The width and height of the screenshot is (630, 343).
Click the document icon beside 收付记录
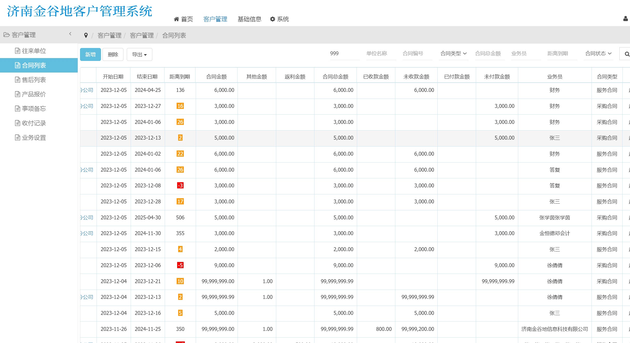(x=18, y=123)
